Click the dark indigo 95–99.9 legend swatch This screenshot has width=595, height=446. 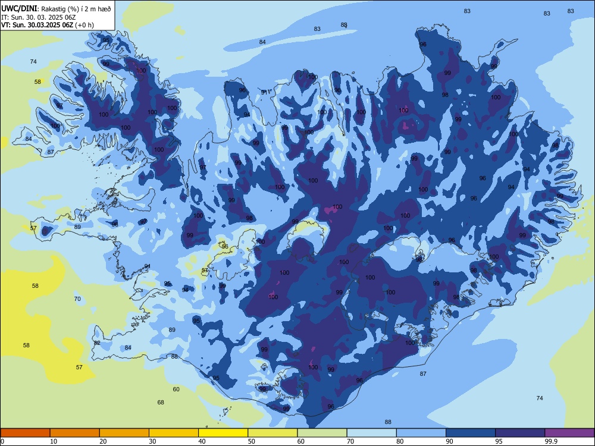tap(520, 433)
